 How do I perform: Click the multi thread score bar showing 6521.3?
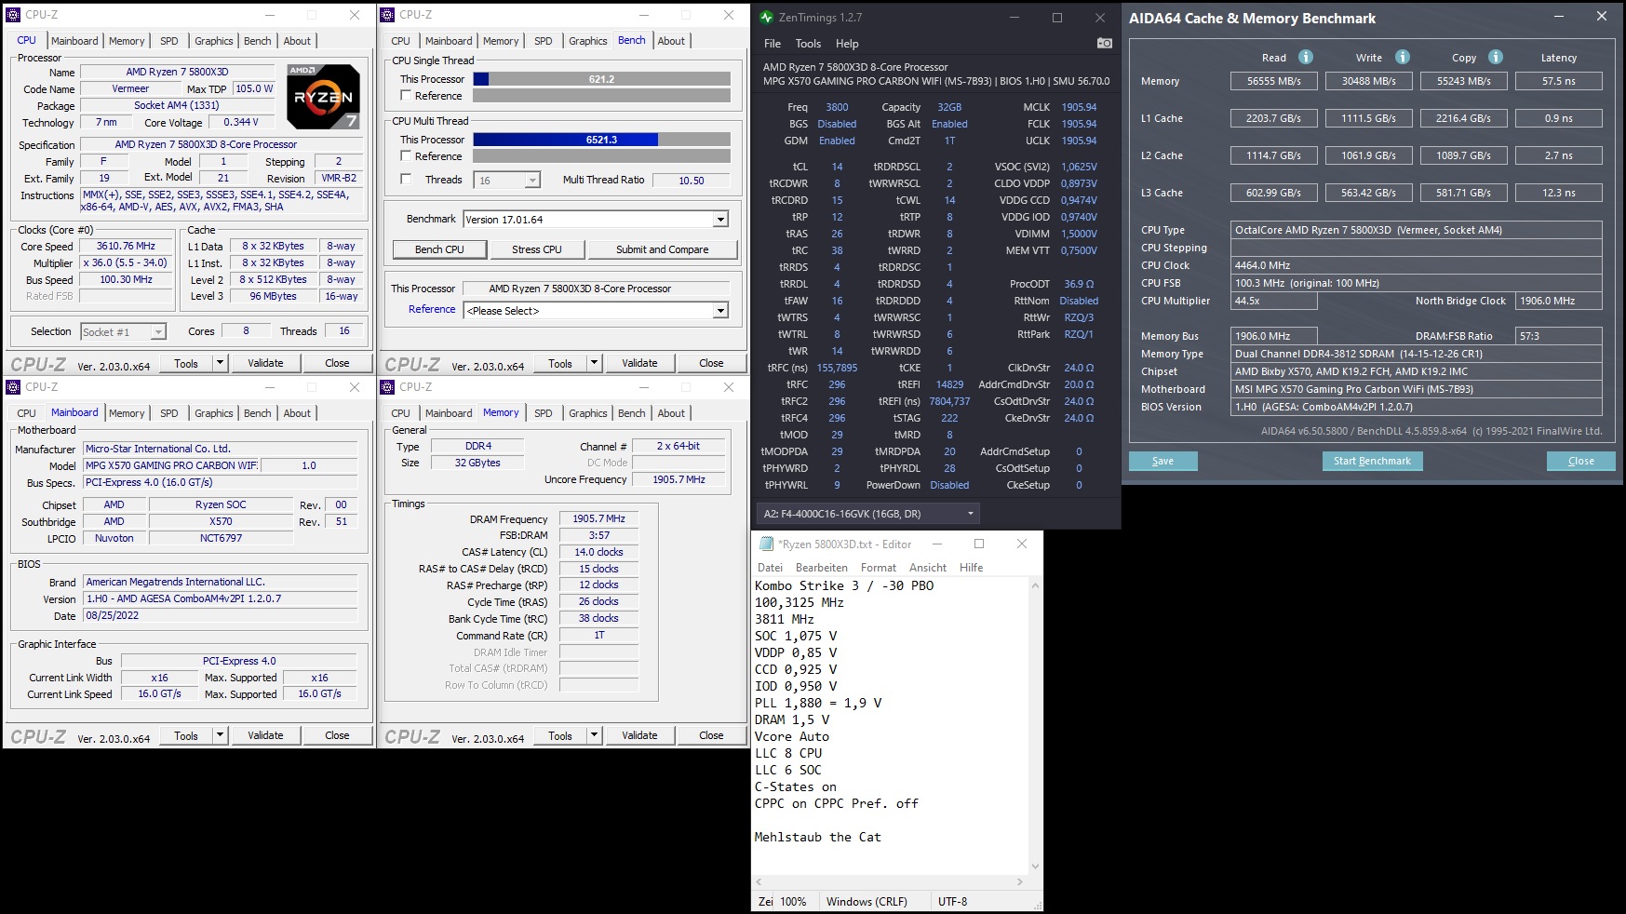[x=602, y=140]
